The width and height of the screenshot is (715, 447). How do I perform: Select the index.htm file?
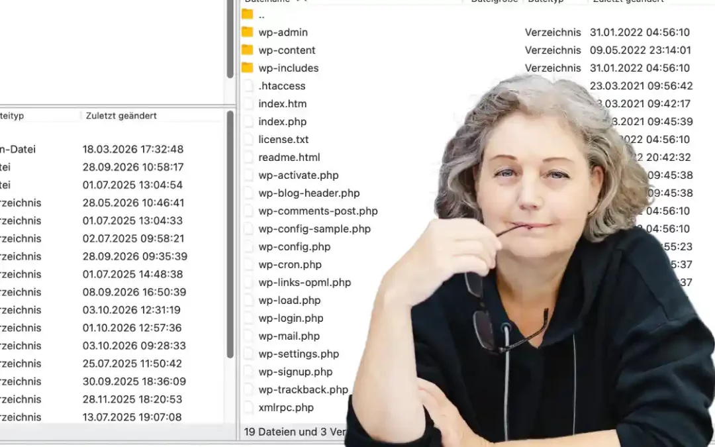pyautogui.click(x=282, y=103)
